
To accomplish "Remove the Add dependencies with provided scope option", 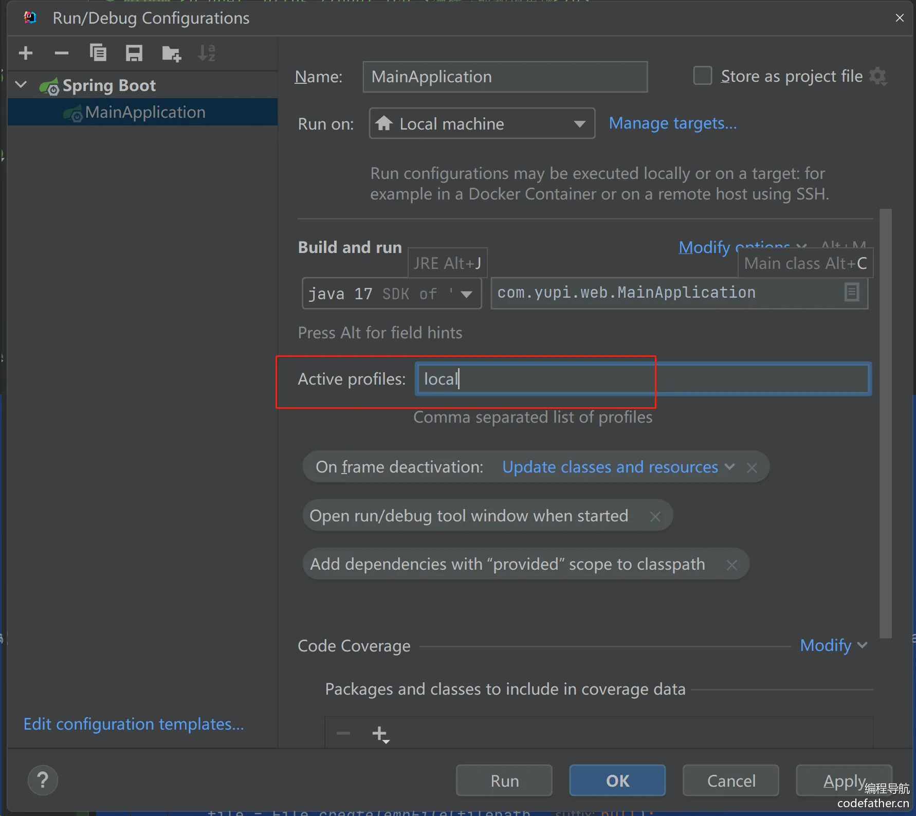I will coord(732,565).
